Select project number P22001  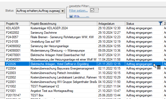tap(11, 82)
